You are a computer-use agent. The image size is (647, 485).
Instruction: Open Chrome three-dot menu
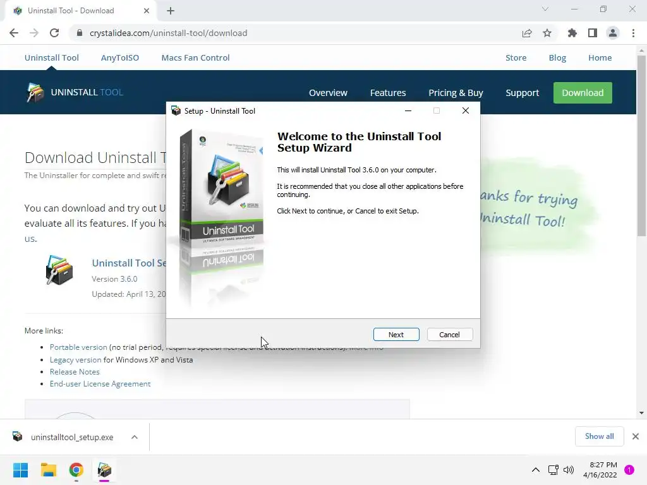[x=633, y=33]
